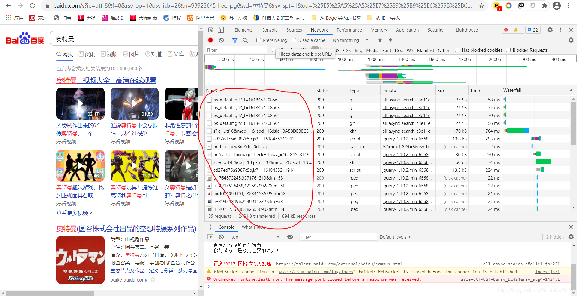Click in the network Filter input
Screen dimensions: 577x296
(236, 50)
